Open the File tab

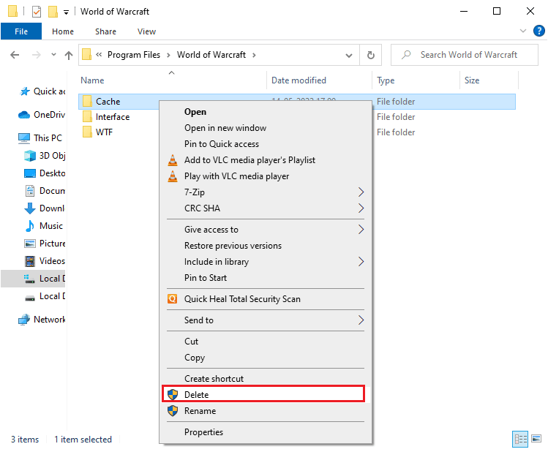[x=21, y=31]
